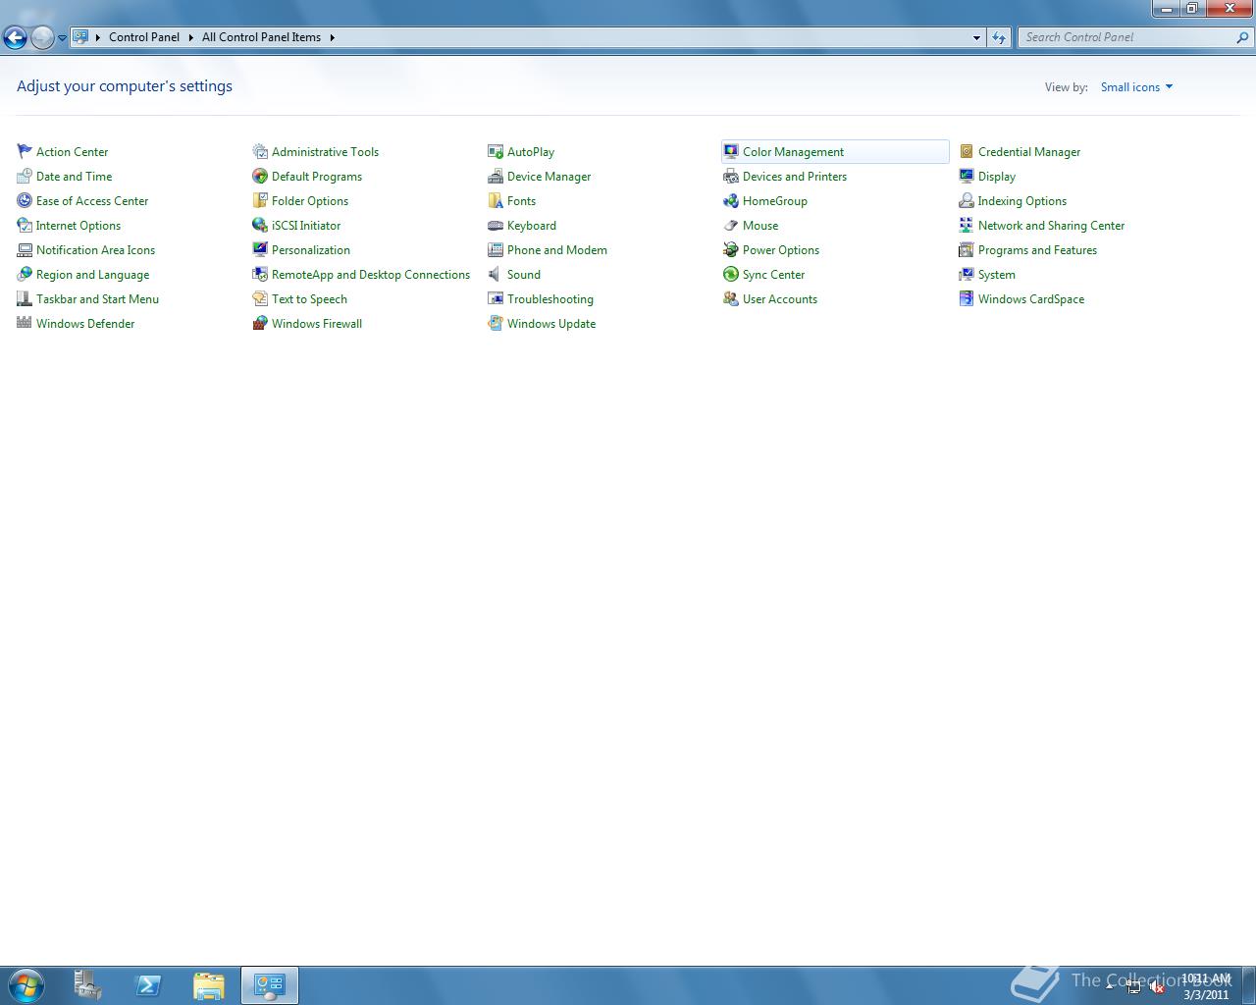
Task: Click the Network and Sharing Center icon
Action: pyautogui.click(x=967, y=225)
